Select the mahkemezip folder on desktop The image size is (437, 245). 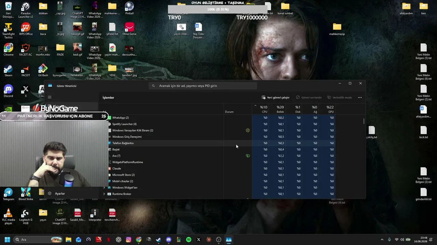tap(337, 29)
